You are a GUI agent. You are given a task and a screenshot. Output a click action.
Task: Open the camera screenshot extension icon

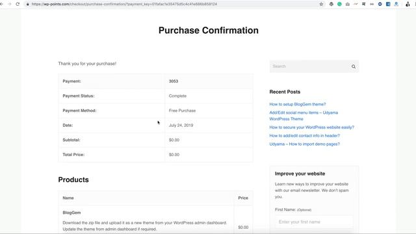[x=348, y=4]
